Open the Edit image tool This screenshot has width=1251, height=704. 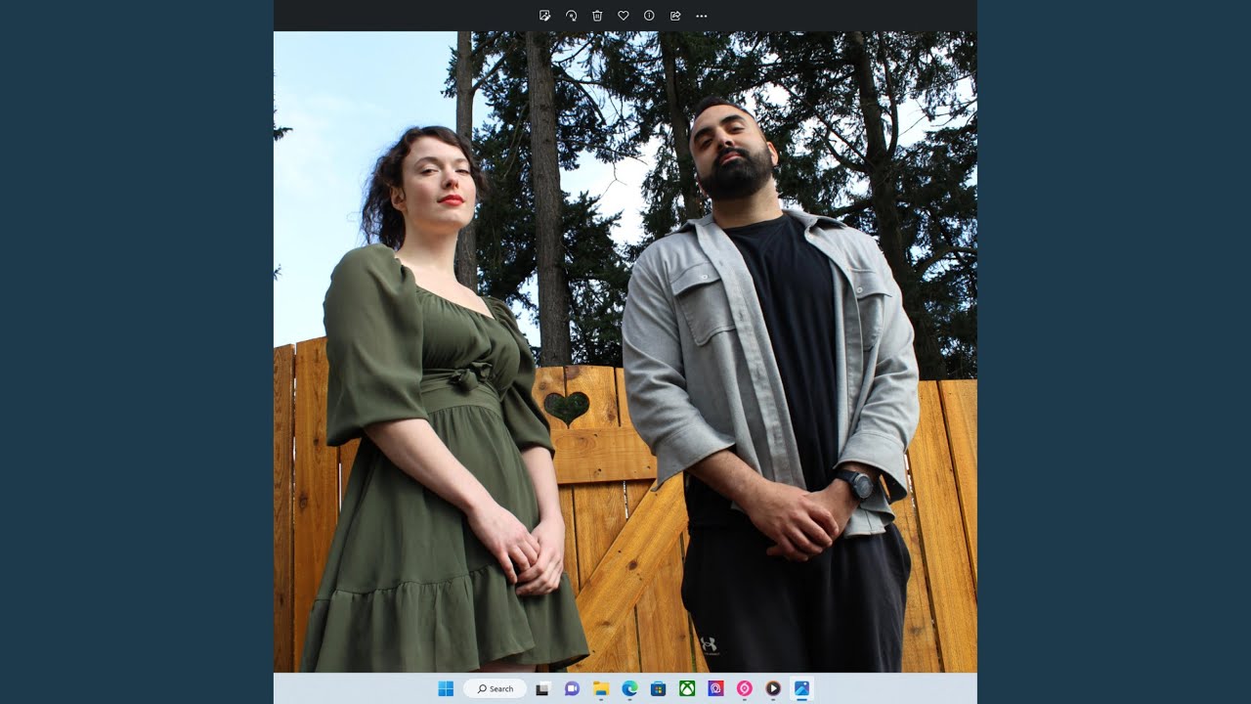545,16
